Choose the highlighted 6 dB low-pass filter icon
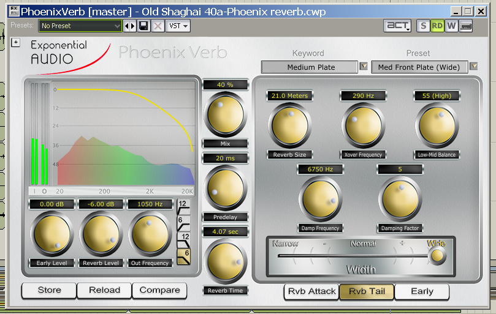The width and height of the screenshot is (496, 314). 183,256
